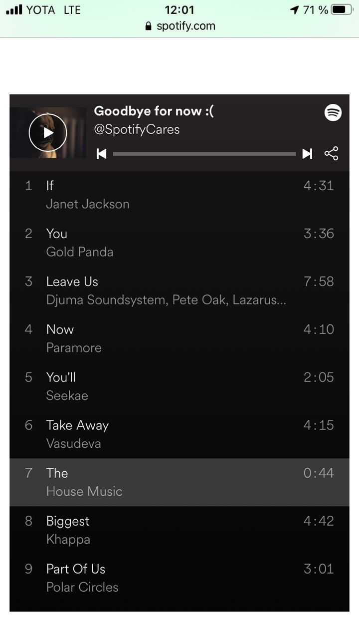
Task: Play Now by Paramore
Action: [179, 338]
